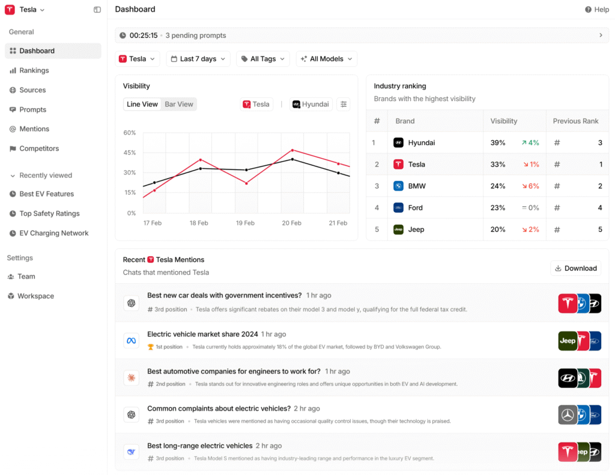The height and width of the screenshot is (475, 615).
Task: Click the Jeep logo in the ranking table
Action: pos(398,229)
